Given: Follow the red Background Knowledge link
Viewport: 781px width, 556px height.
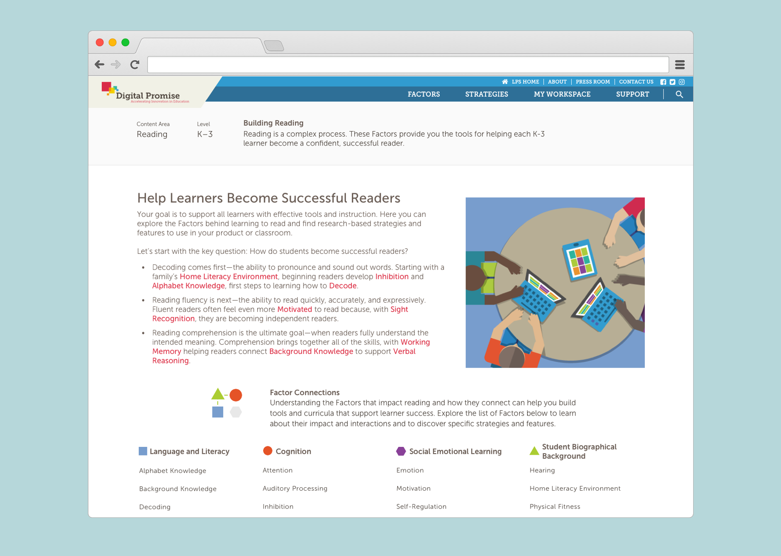Looking at the screenshot, I should tap(311, 351).
